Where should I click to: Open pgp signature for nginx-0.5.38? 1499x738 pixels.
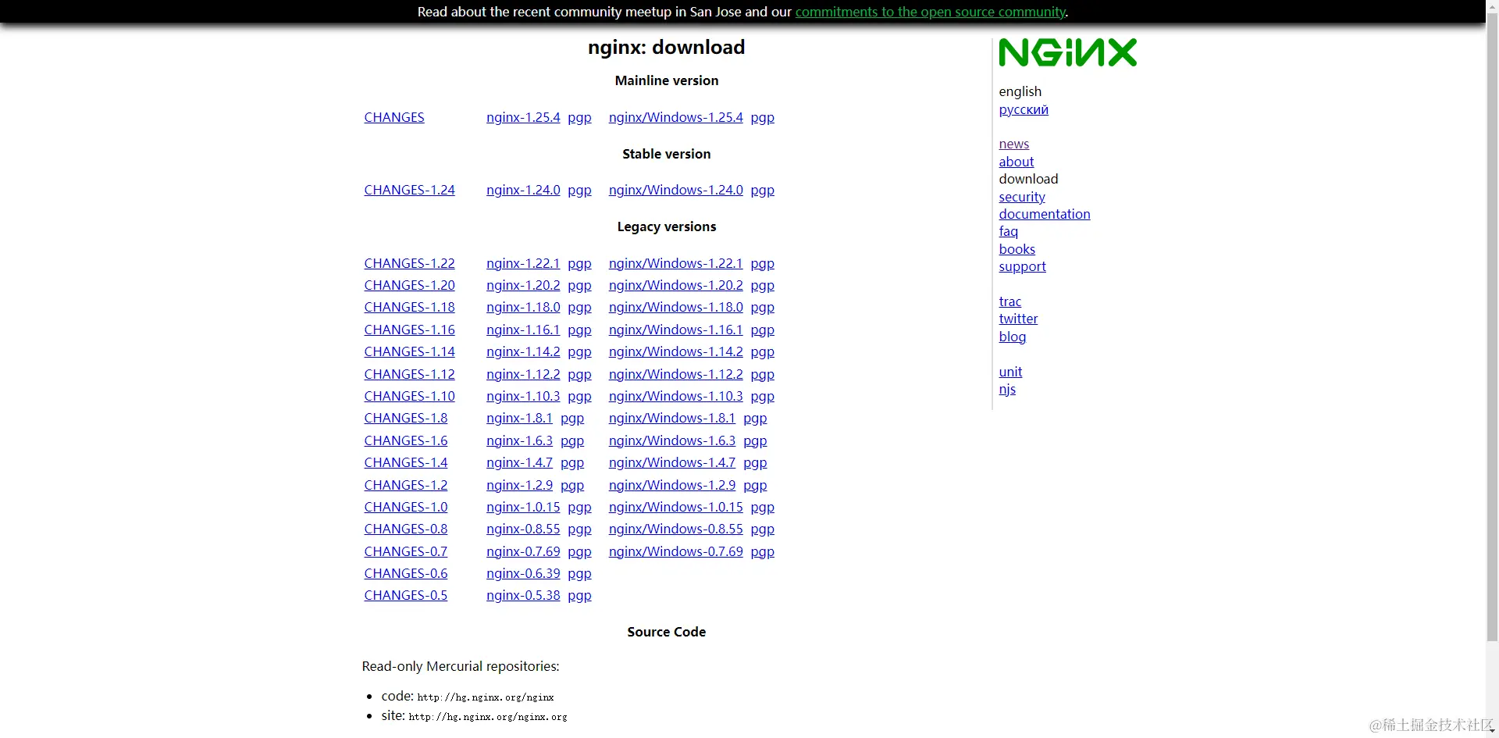coord(579,595)
